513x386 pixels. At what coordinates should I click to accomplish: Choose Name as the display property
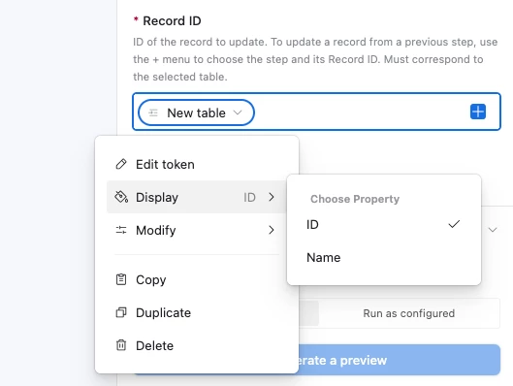pyautogui.click(x=384, y=257)
